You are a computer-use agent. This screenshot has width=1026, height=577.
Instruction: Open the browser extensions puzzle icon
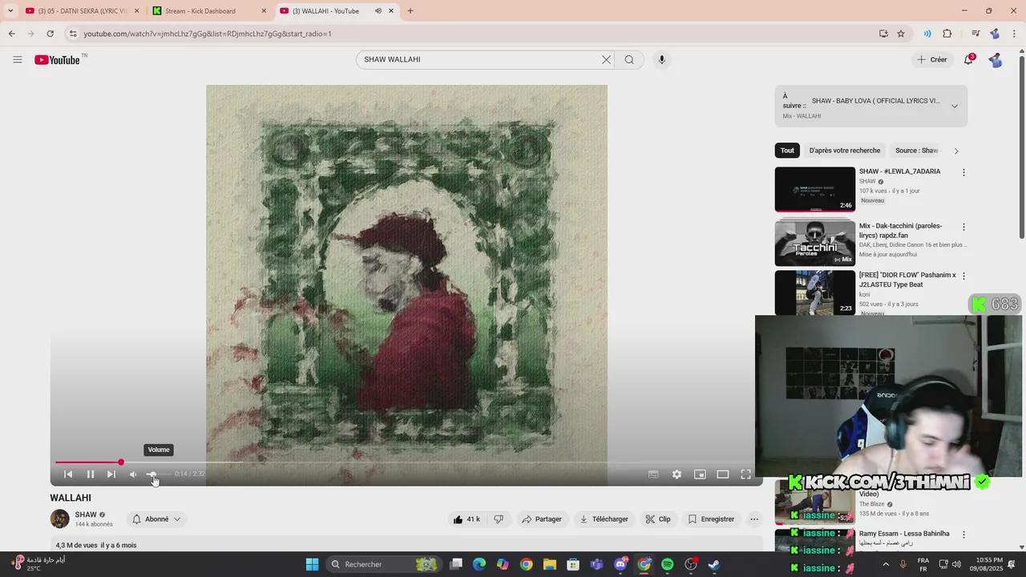coord(947,34)
